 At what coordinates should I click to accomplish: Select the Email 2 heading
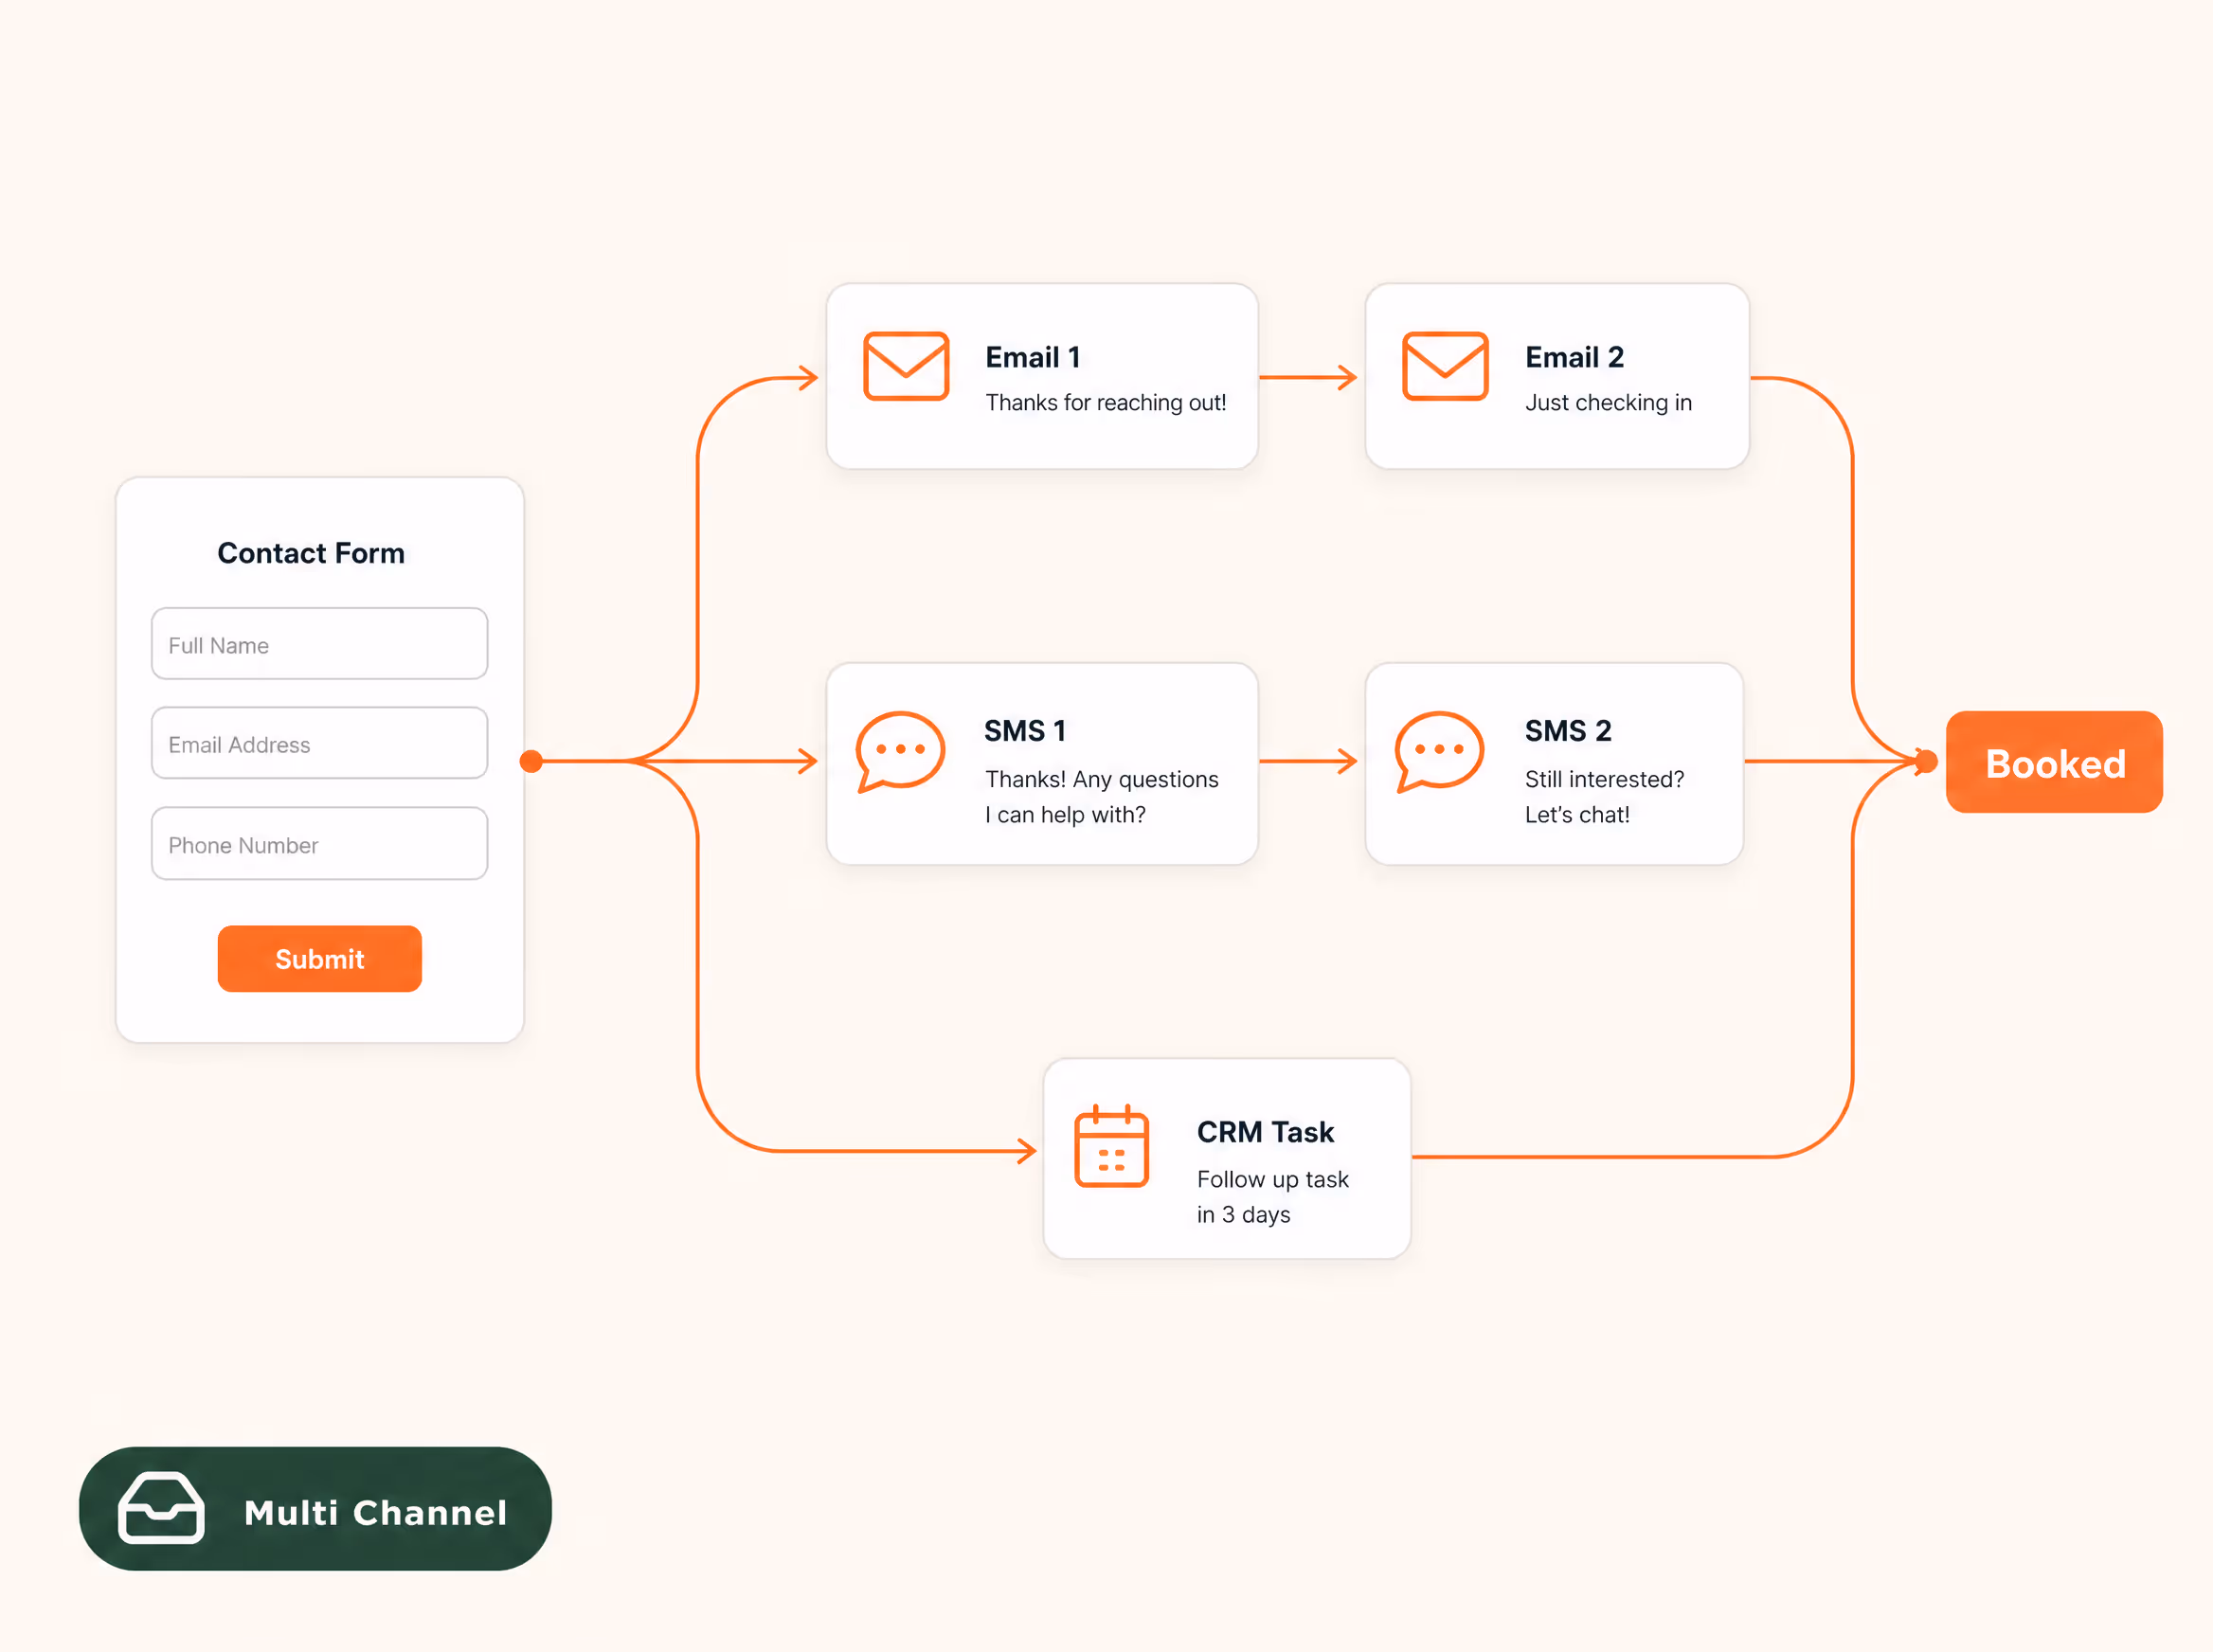pyautogui.click(x=1574, y=357)
